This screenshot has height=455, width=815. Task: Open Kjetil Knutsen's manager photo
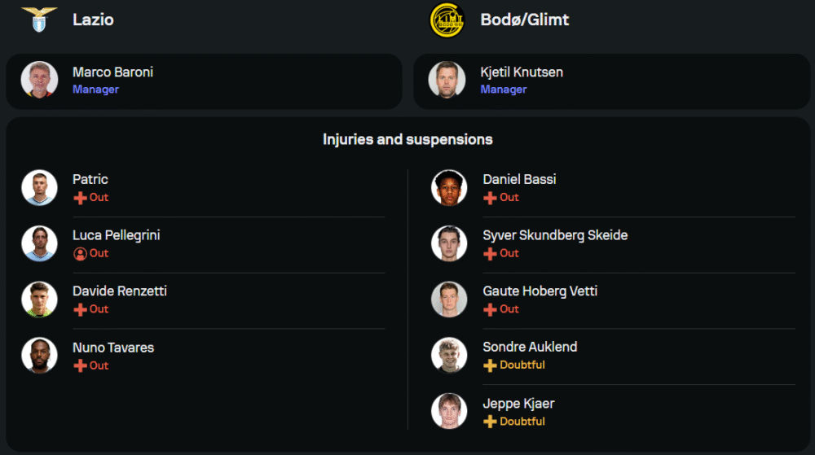(x=447, y=80)
